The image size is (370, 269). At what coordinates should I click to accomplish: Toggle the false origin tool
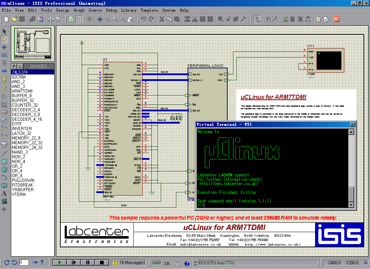90,20
